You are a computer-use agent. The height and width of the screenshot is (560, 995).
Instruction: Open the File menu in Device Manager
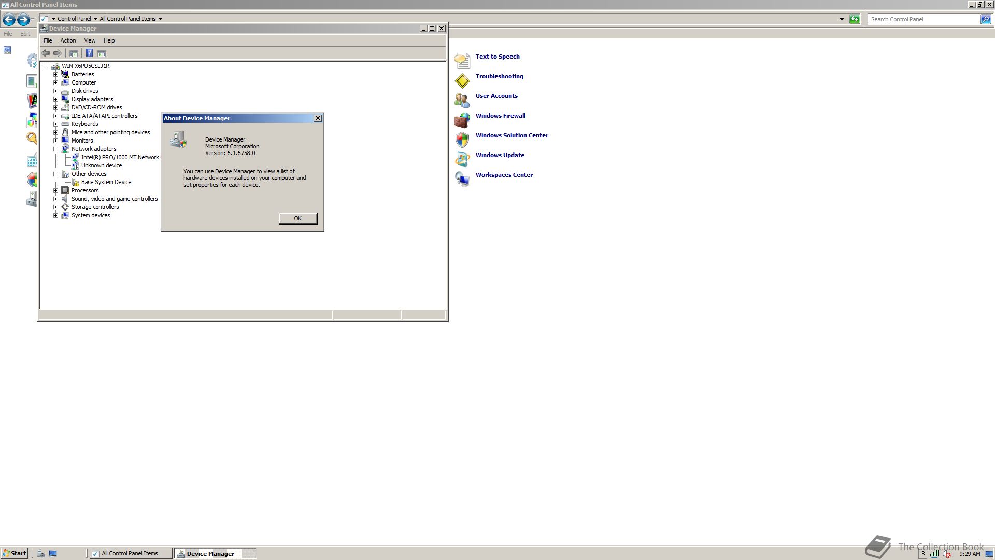tap(48, 40)
